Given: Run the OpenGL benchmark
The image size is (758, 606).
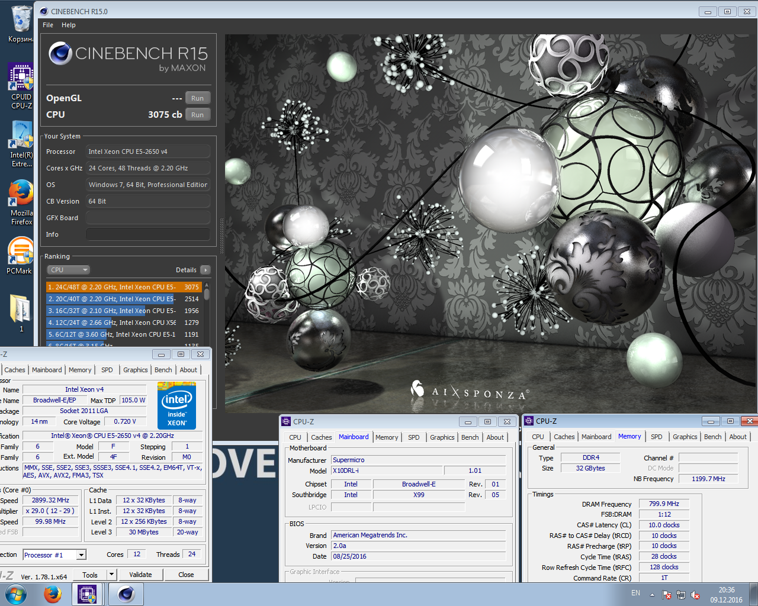Looking at the screenshot, I should [198, 98].
